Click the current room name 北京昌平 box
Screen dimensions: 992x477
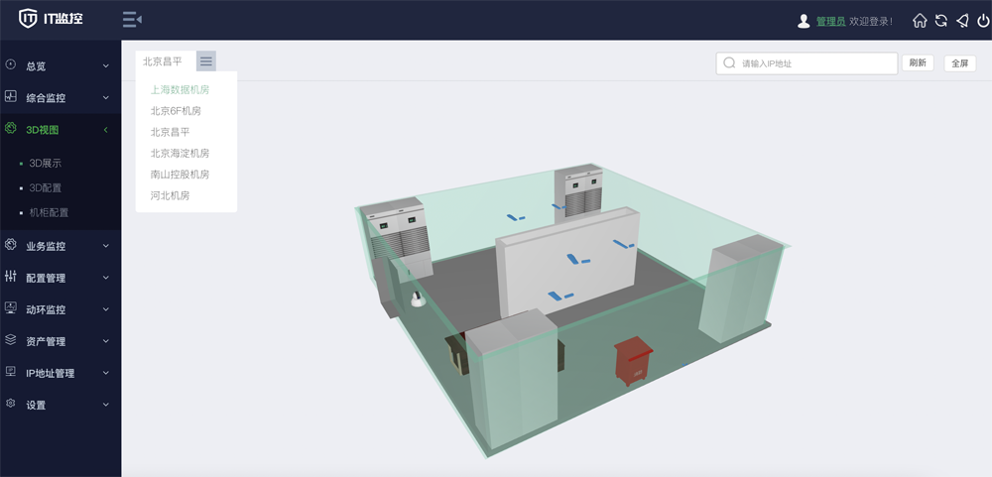pos(166,61)
